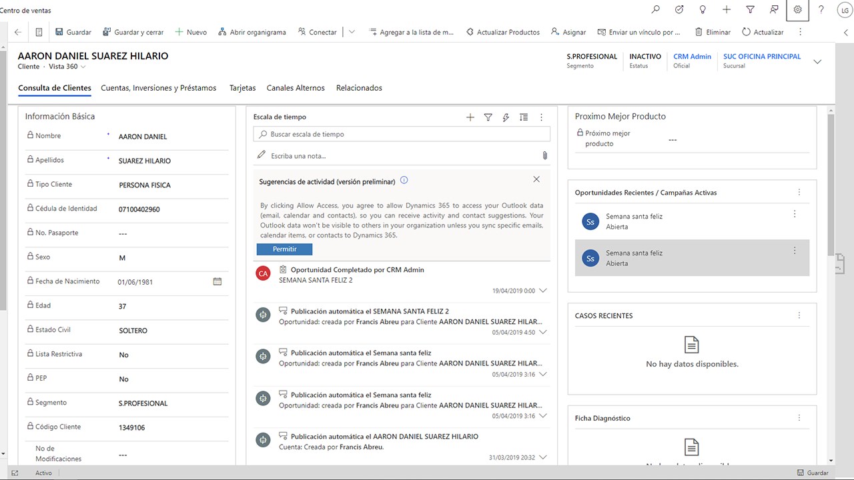
Task: Click Estado Civil value SOLTERO
Action: [x=133, y=331]
